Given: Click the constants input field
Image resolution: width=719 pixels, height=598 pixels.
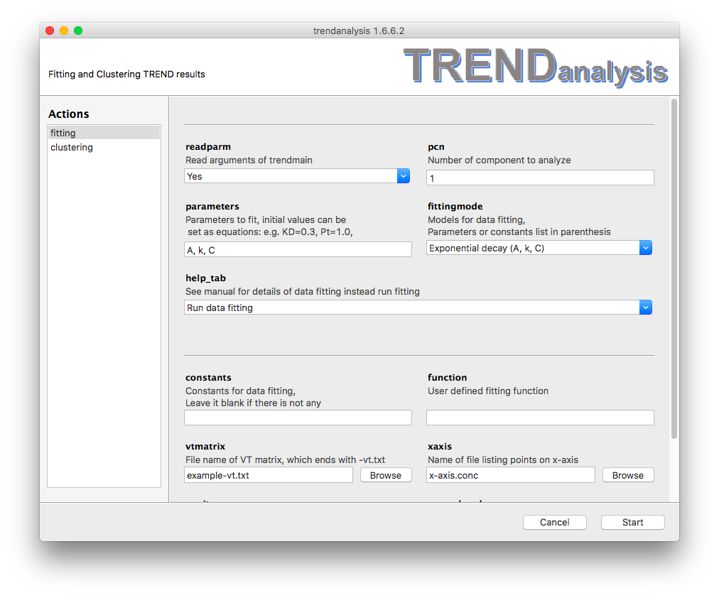Looking at the screenshot, I should point(298,418).
